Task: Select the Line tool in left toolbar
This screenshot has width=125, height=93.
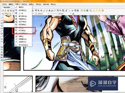Action: click(2, 18)
